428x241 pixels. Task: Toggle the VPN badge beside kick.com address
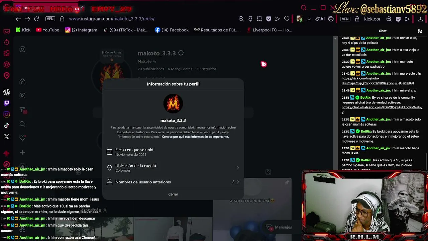click(x=345, y=19)
